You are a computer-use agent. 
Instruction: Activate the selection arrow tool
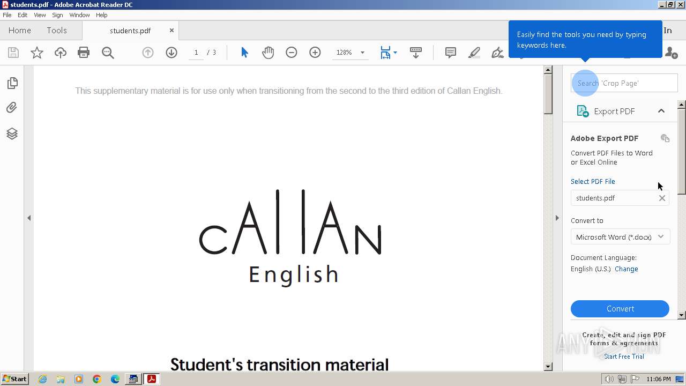click(x=245, y=53)
